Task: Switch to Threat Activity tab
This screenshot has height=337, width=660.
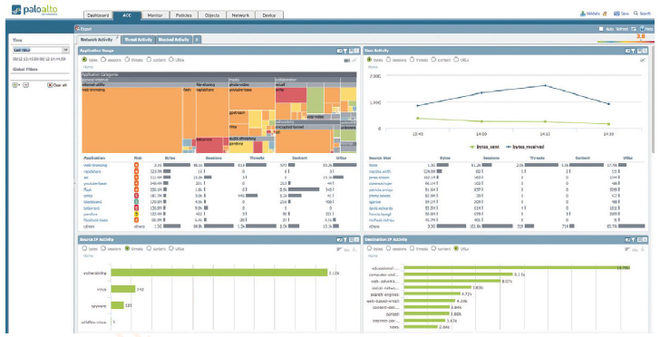Action: (138, 40)
